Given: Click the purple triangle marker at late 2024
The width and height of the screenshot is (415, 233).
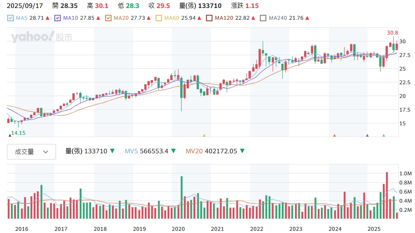Looking at the screenshot, I should [367, 135].
